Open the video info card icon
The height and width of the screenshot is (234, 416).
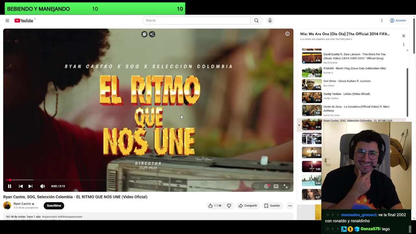[287, 34]
